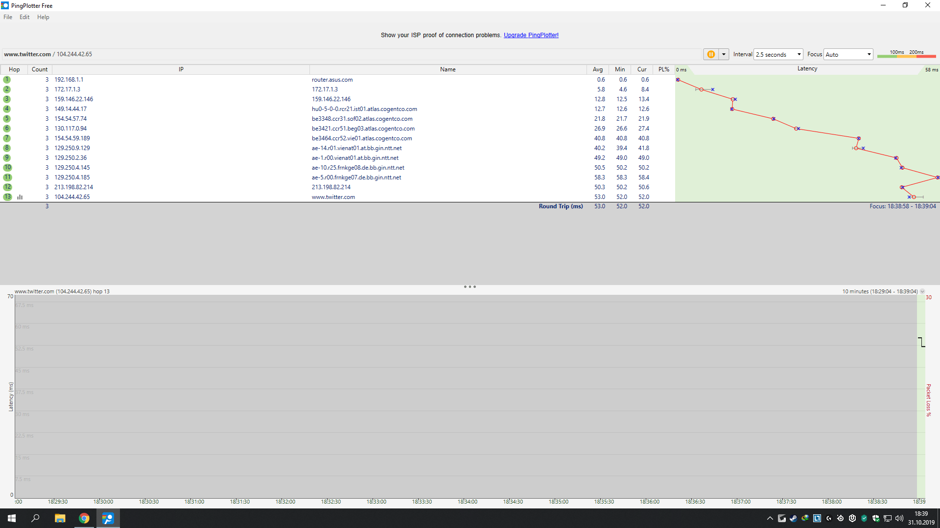Expand the 10 minutes timeline range chevron
This screenshot has width=940, height=528.
922,291
